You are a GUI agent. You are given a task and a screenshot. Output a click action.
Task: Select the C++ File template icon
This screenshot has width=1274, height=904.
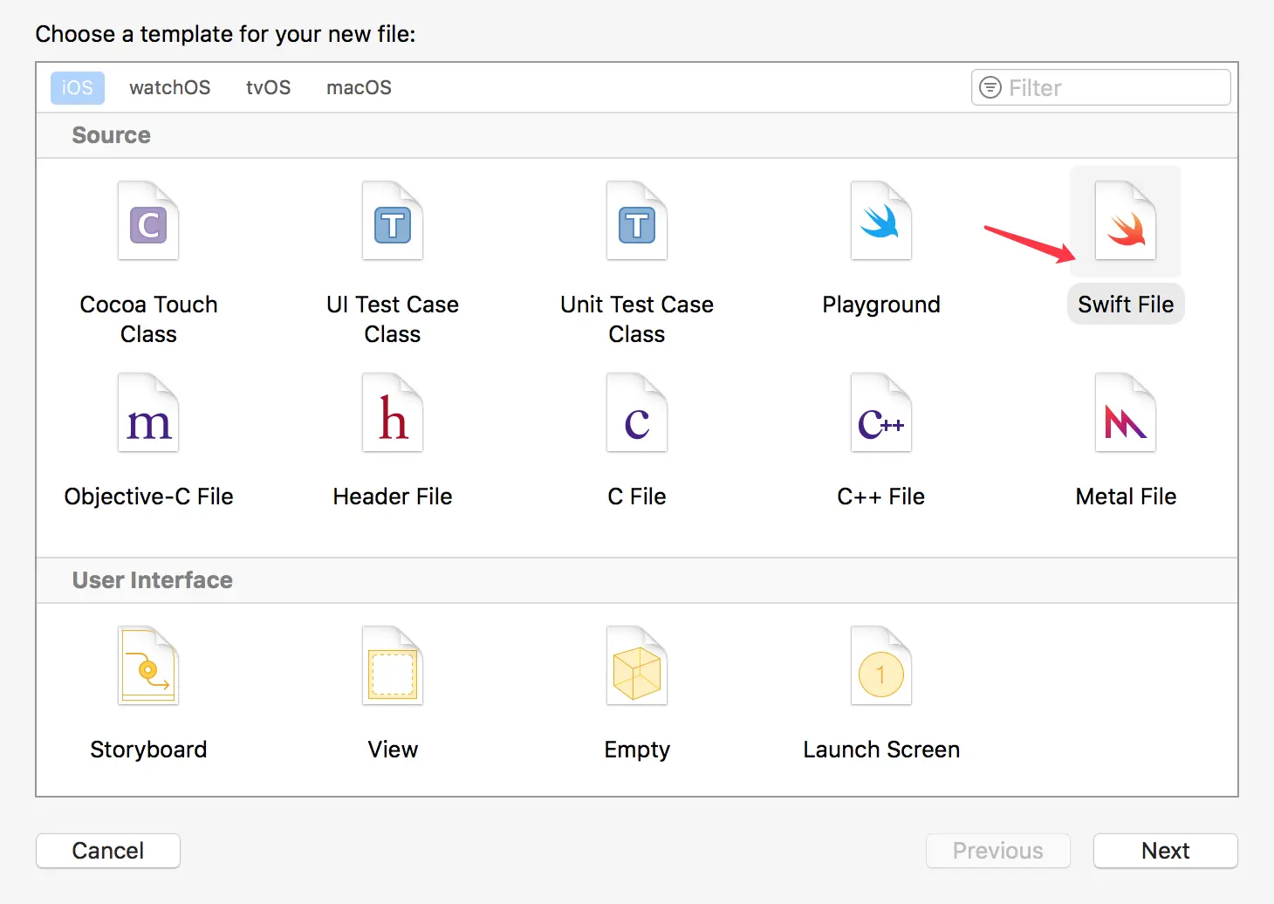[x=881, y=413]
